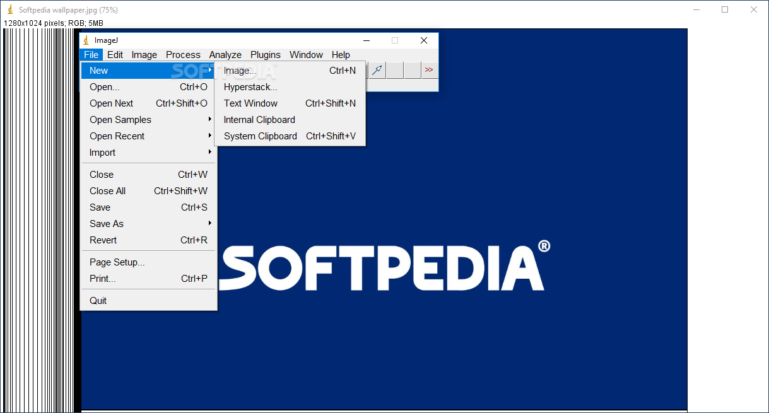Choose Close from File menu
Viewport: 769px width, 413px height.
point(149,175)
